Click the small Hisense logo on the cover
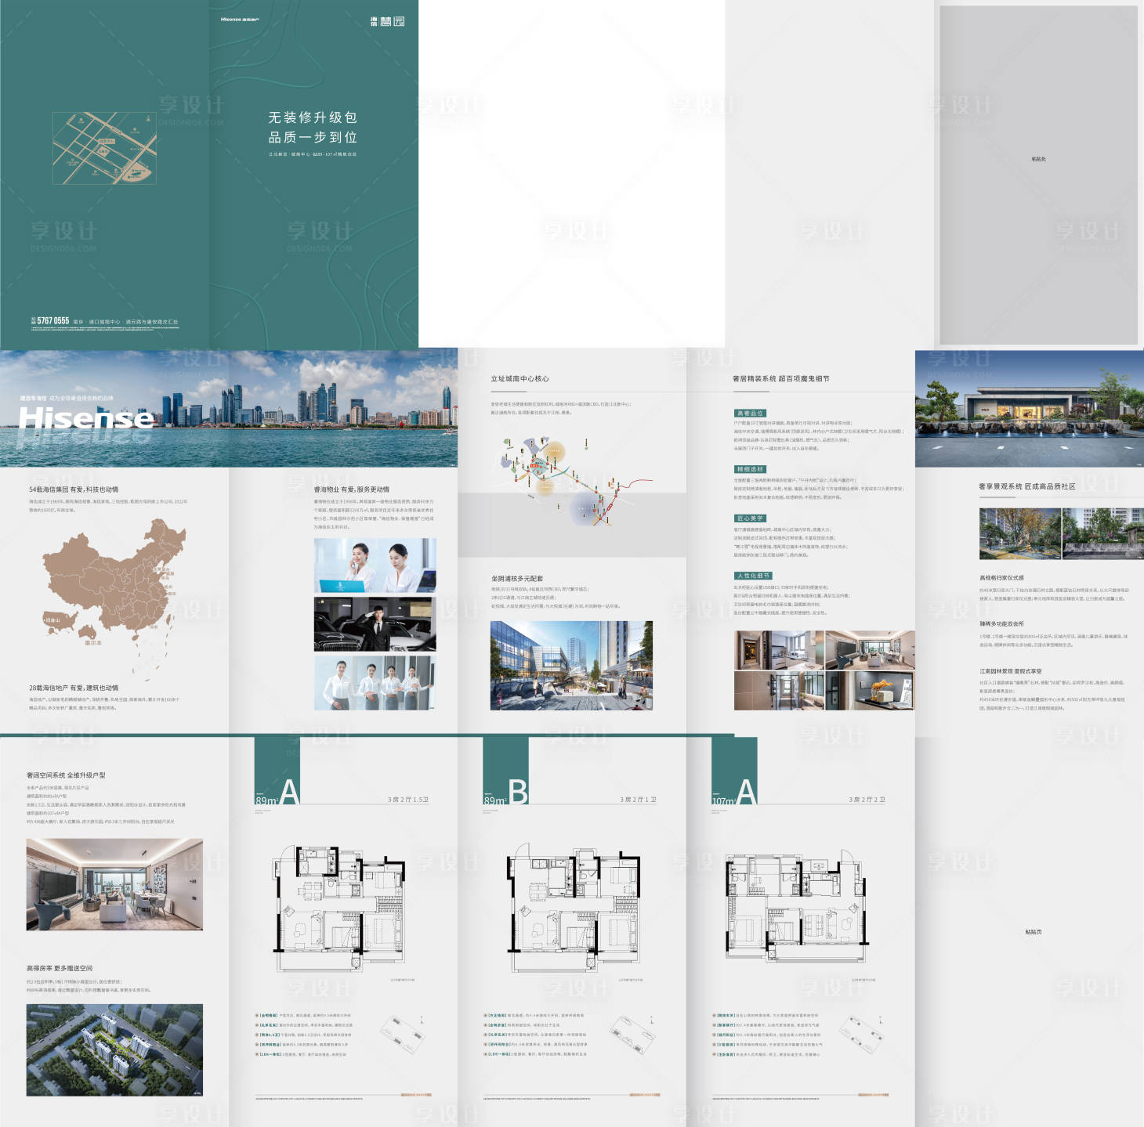Viewport: 1144px width, 1127px height. pyautogui.click(x=240, y=20)
